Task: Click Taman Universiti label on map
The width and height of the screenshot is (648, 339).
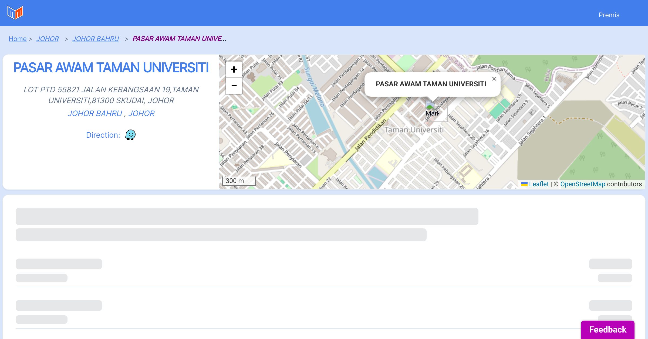Action: tap(414, 130)
